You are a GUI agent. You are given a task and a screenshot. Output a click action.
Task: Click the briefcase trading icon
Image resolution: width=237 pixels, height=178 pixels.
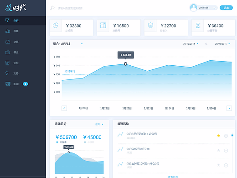(8, 42)
